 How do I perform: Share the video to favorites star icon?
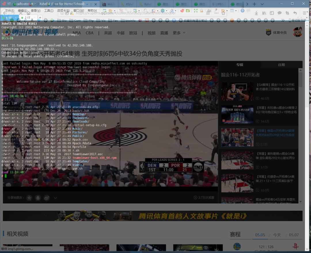[x=29, y=198]
